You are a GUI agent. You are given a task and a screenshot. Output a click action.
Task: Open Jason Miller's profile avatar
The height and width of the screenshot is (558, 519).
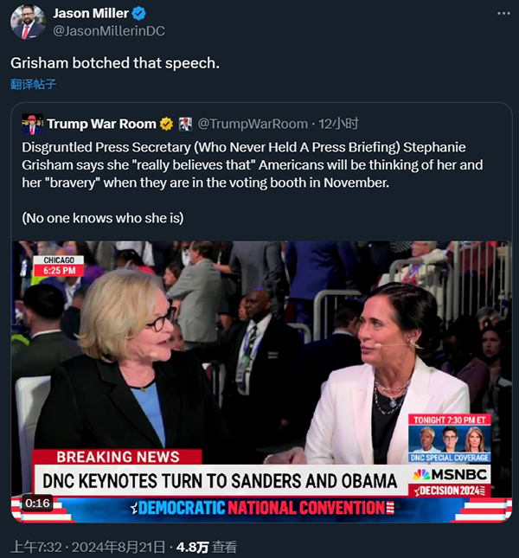tap(28, 22)
